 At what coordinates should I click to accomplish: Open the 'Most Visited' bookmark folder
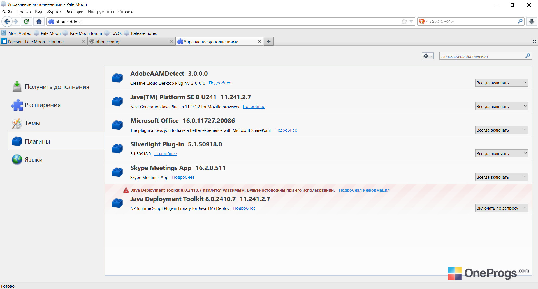[17, 33]
